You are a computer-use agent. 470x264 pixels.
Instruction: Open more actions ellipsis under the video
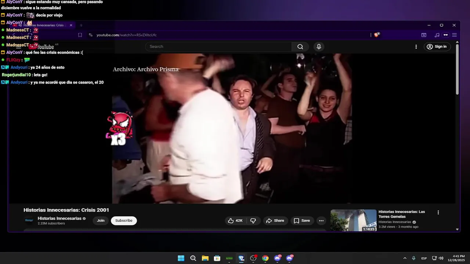321,220
